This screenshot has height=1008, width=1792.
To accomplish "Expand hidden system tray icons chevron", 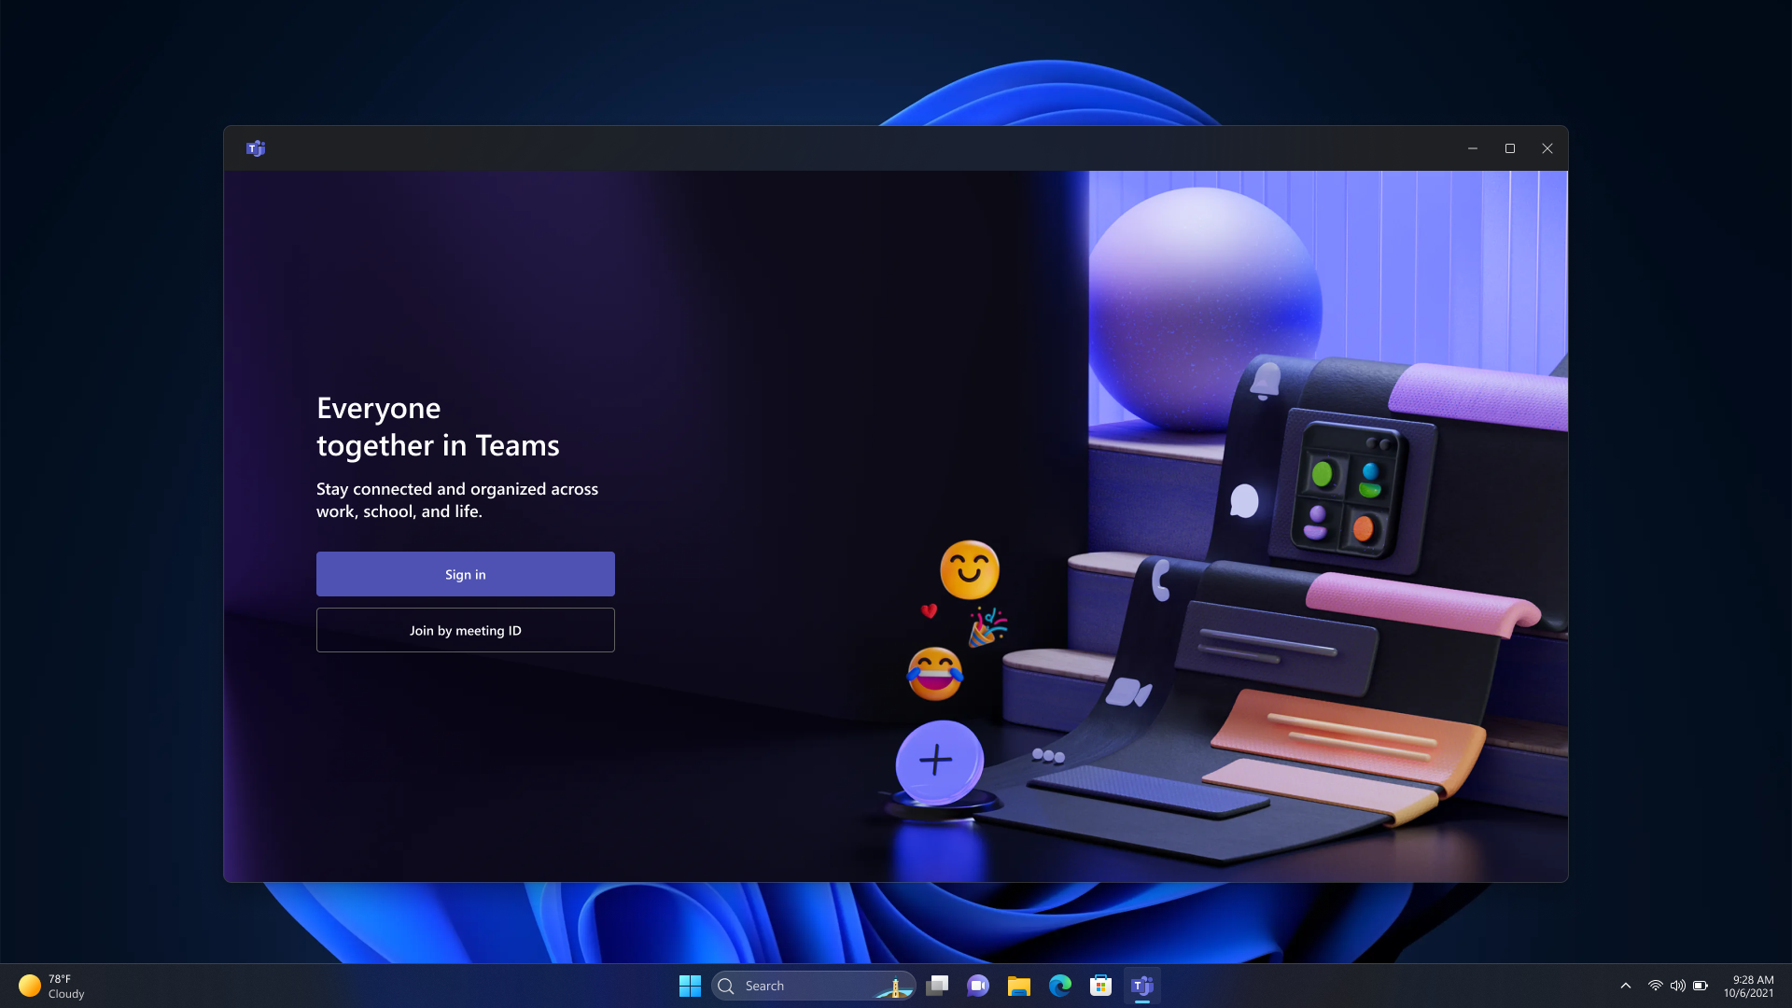I will 1626,986.
